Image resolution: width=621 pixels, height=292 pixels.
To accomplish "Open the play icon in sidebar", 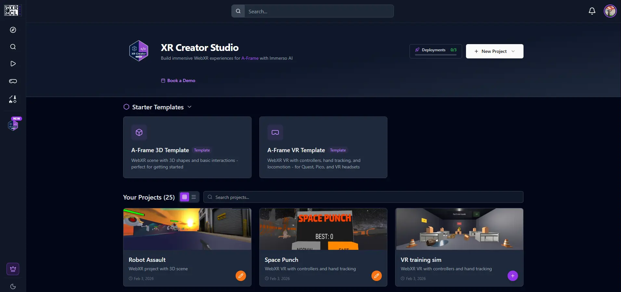I will 13,64.
